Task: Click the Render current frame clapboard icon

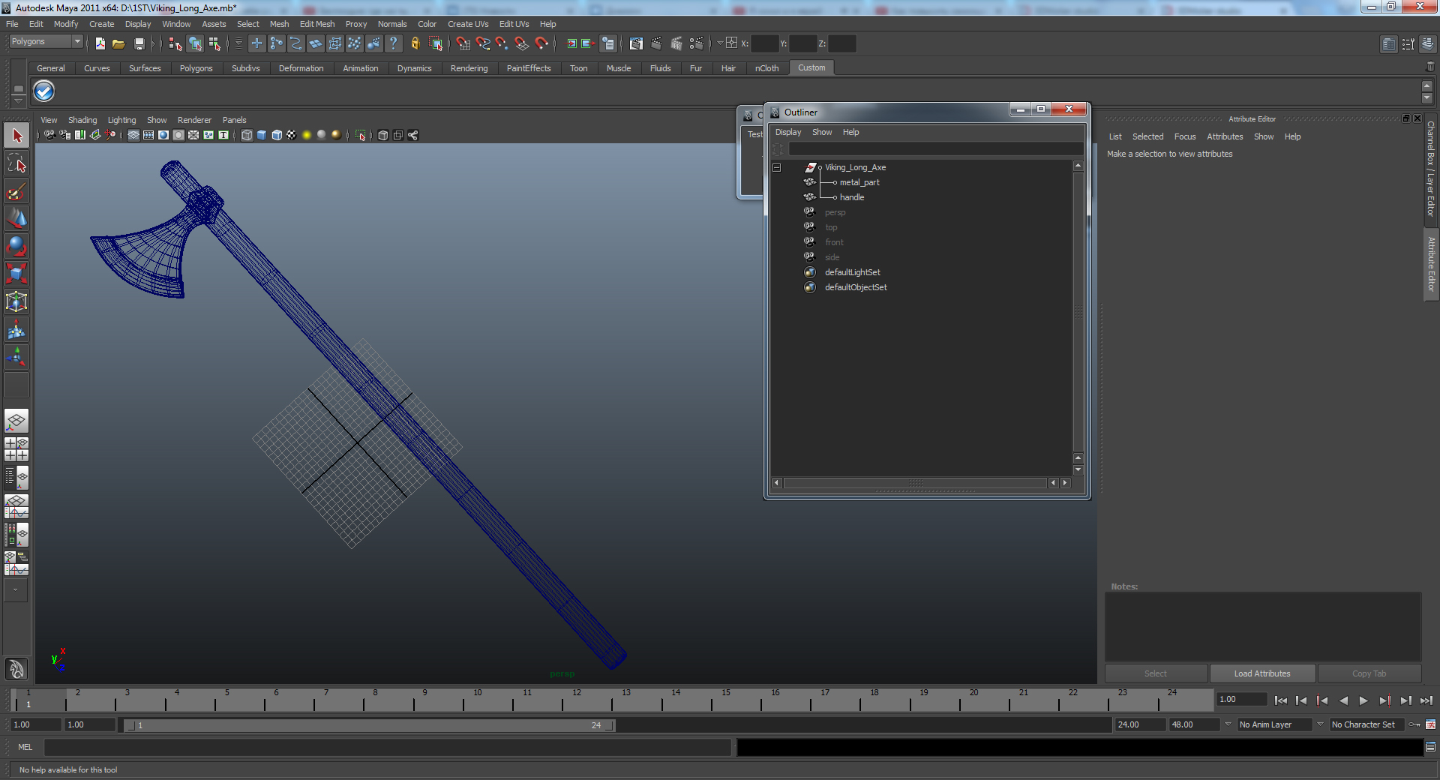Action: (656, 44)
